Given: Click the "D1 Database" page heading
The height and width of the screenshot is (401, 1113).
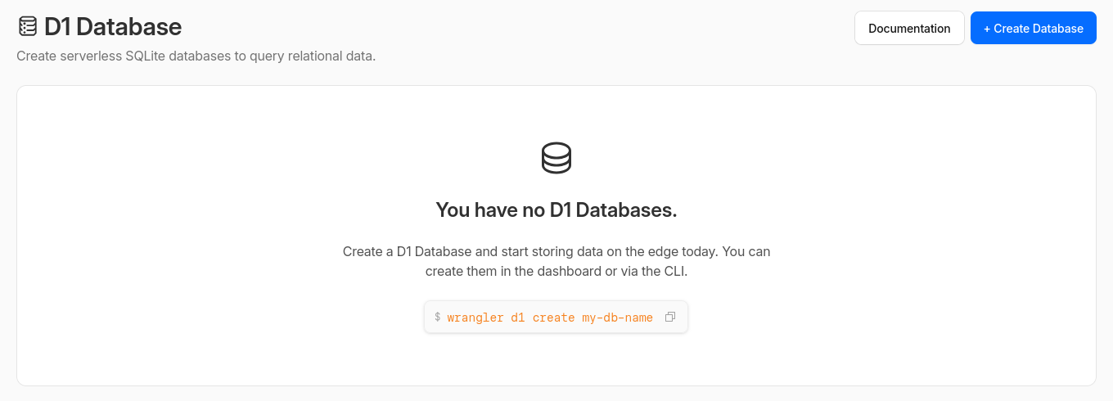Looking at the screenshot, I should (x=113, y=27).
